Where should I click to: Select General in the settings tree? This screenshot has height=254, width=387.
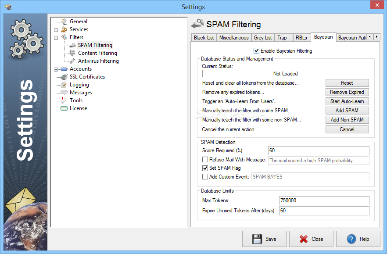coord(79,21)
